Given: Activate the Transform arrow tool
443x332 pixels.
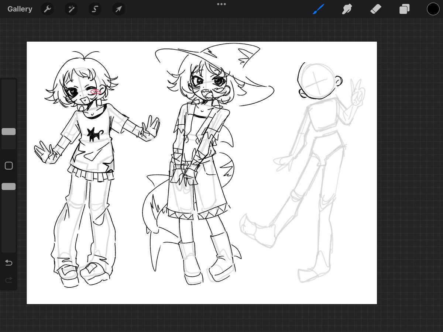Looking at the screenshot, I should pos(118,9).
